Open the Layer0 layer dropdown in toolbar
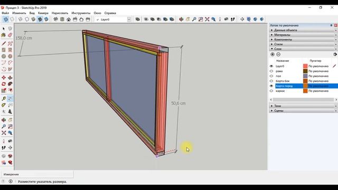The width and height of the screenshot is (338, 190). click(129, 20)
